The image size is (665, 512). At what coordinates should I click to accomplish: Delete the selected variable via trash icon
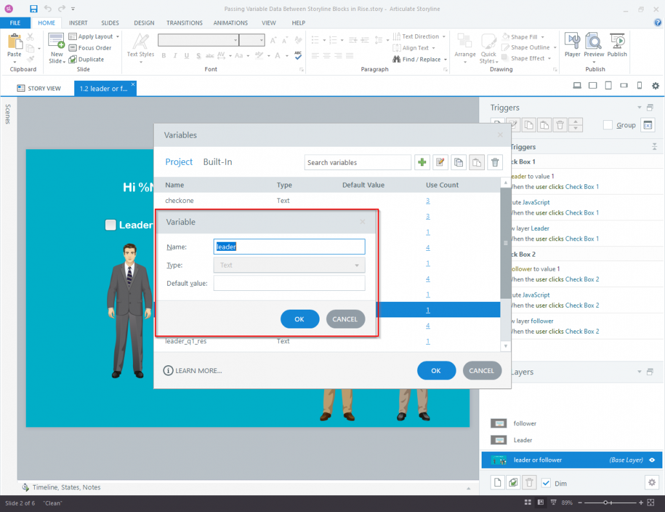point(495,162)
